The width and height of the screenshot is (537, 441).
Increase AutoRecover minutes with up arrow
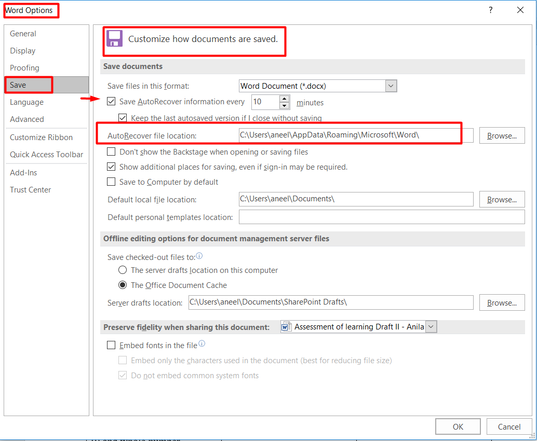tap(284, 99)
